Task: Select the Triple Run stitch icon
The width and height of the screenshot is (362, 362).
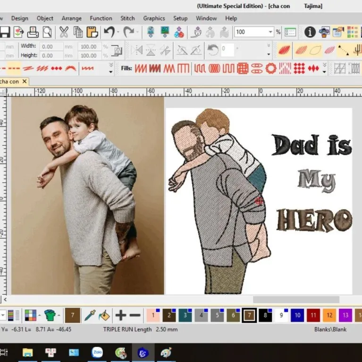Action: tap(14, 68)
